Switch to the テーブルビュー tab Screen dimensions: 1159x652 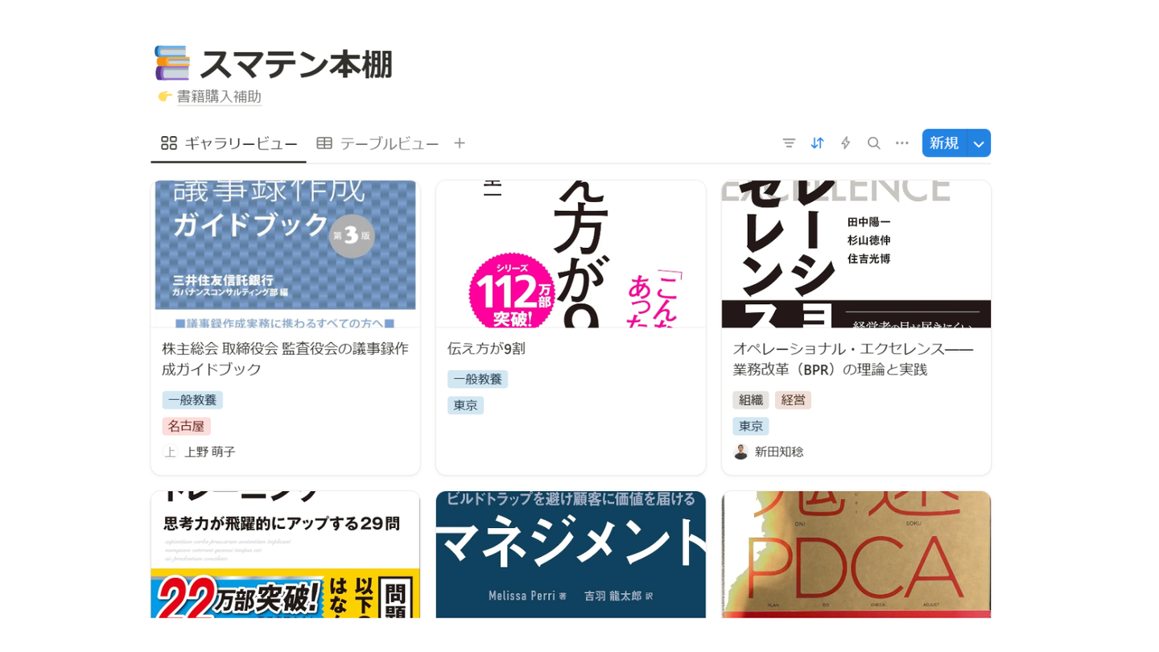377,143
